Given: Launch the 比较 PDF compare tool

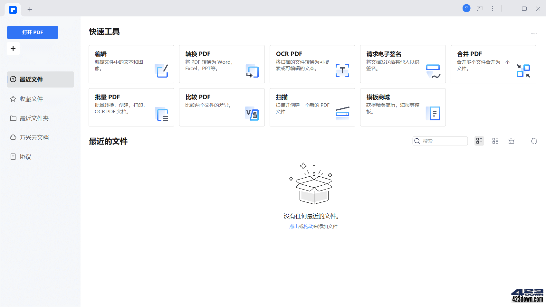Looking at the screenshot, I should pyautogui.click(x=221, y=107).
